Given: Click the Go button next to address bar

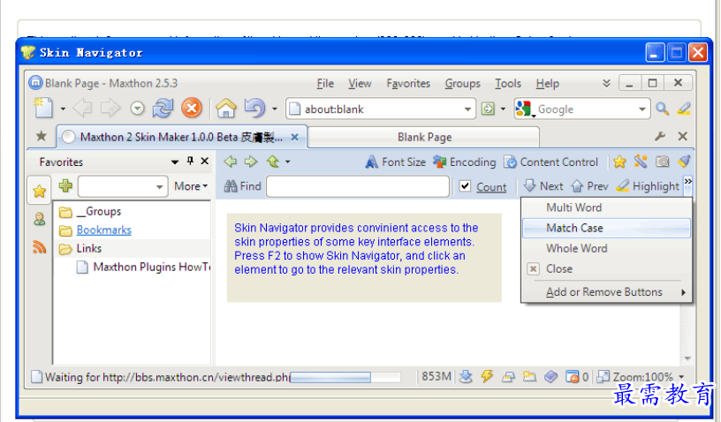Looking at the screenshot, I should coord(488,109).
